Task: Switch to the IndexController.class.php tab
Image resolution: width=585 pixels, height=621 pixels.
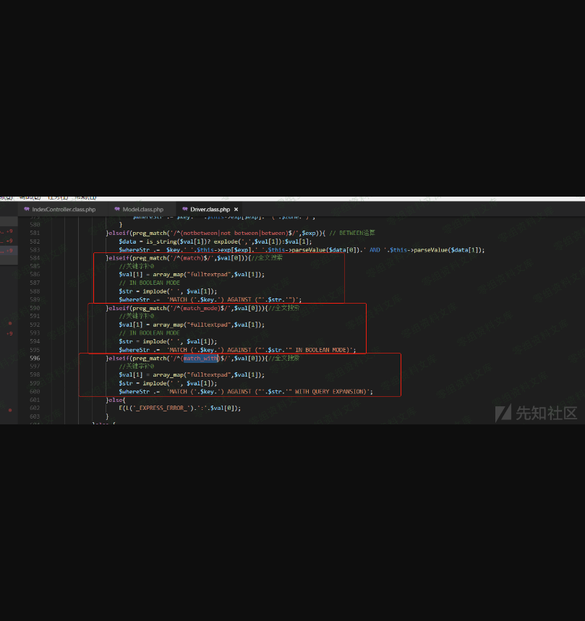Action: tap(64, 209)
